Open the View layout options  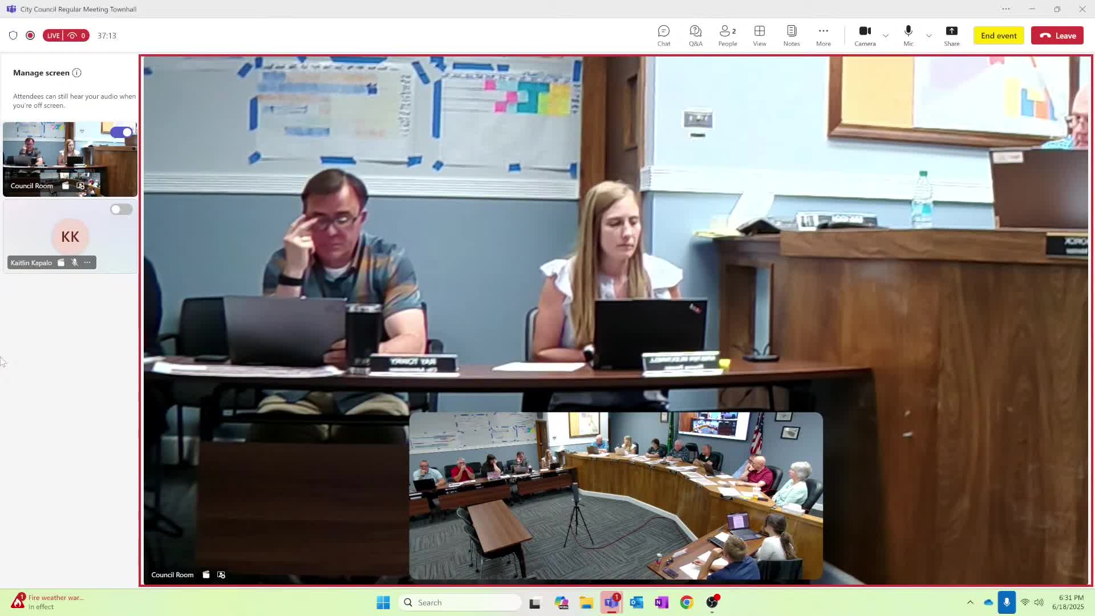759,35
